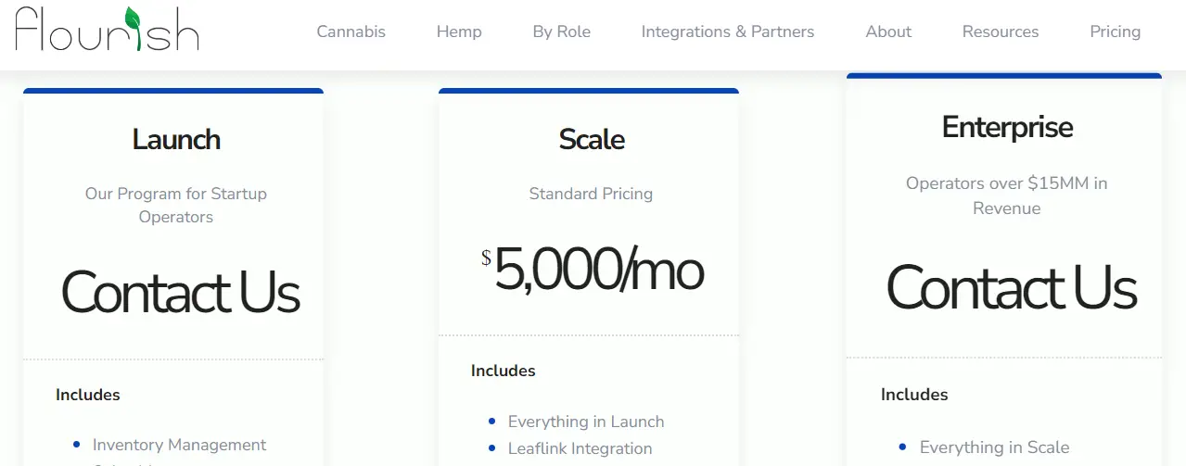
Task: Click Everything in Scale item
Action: pyautogui.click(x=994, y=447)
